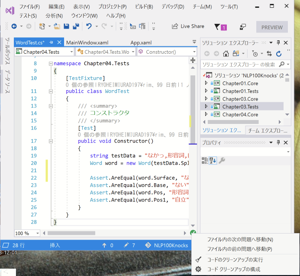Click the categorized view icon in Properties
300x276 pixels.
click(x=205, y=161)
